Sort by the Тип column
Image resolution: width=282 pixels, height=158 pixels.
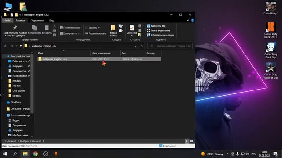[133, 53]
